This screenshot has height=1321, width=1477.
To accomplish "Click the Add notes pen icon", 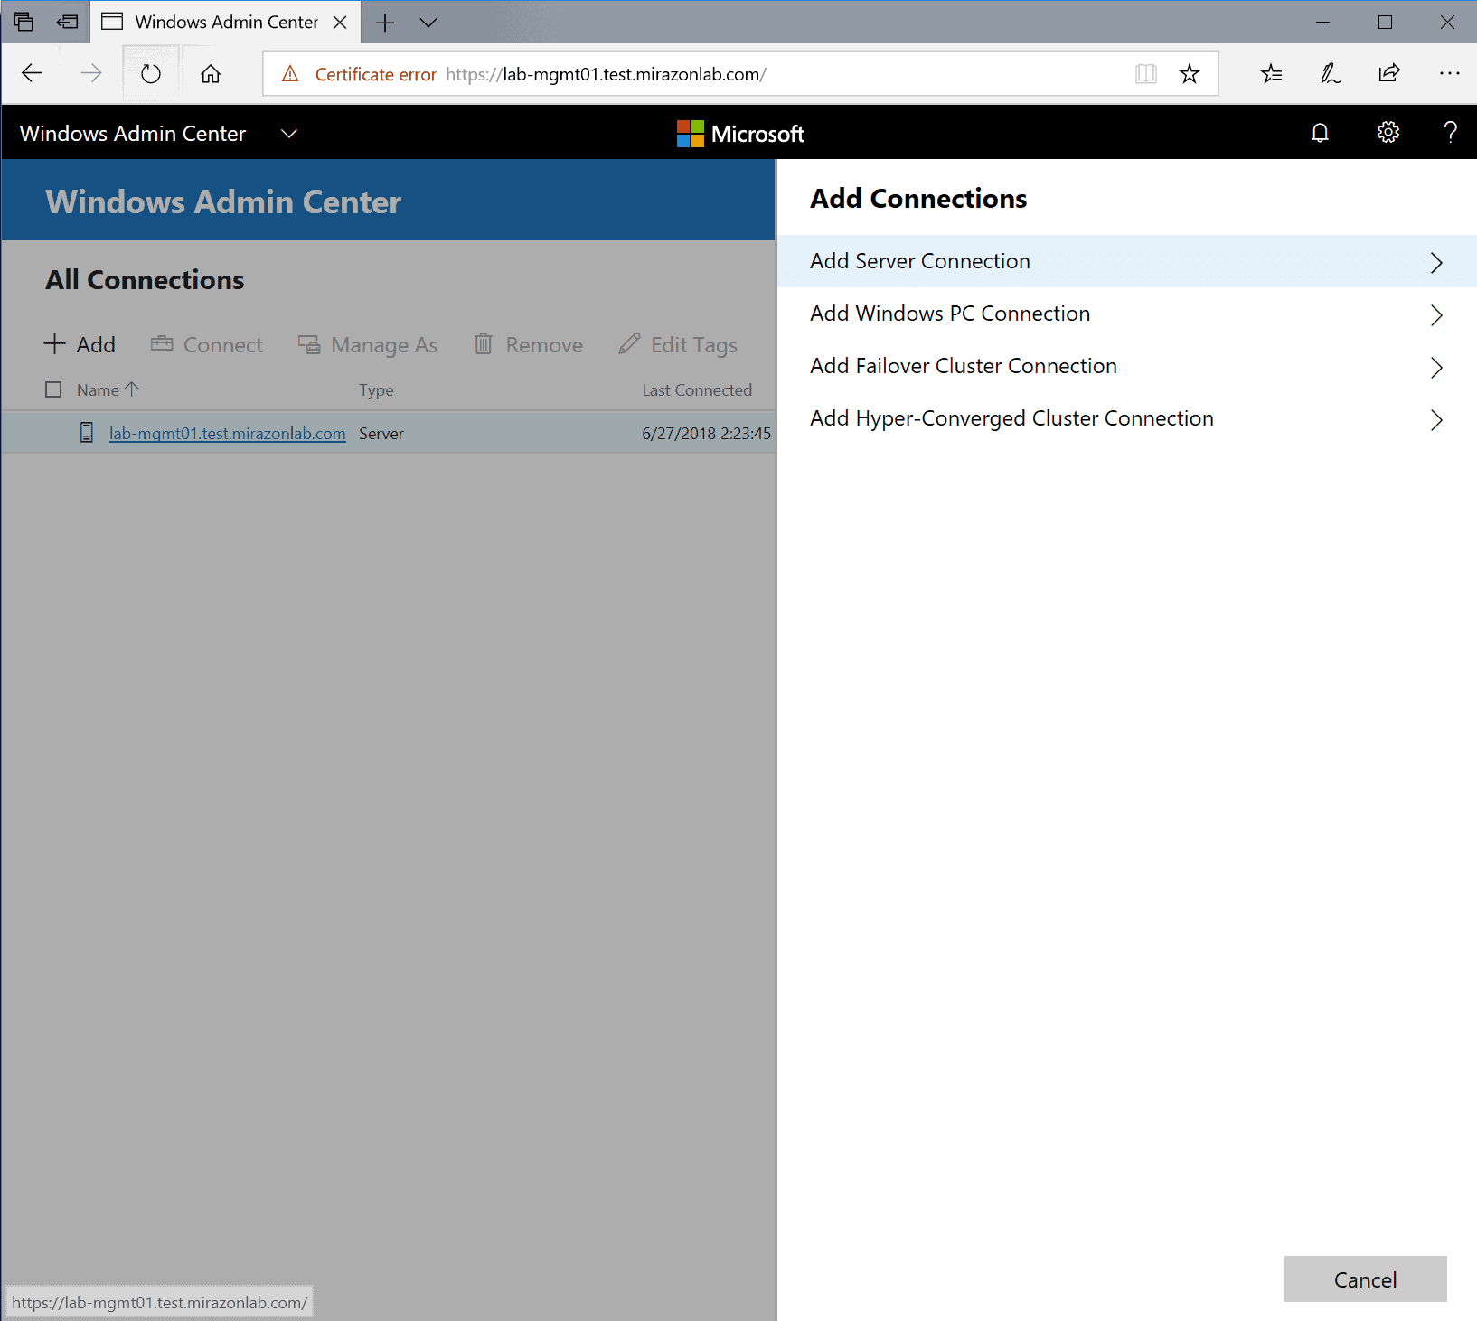I will point(1330,74).
